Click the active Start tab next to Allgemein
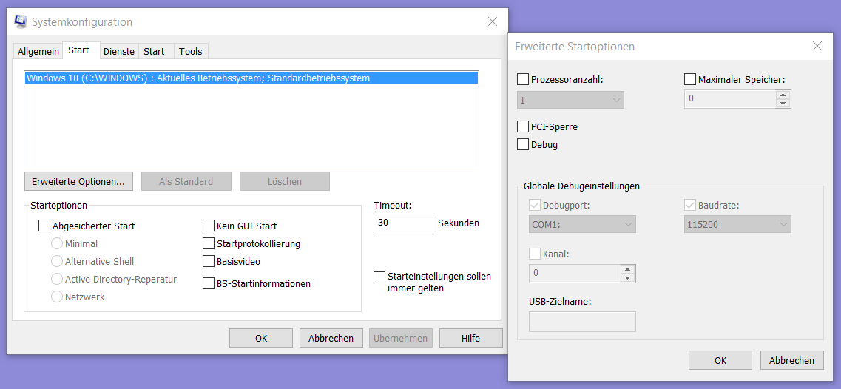841x389 pixels. (x=79, y=50)
